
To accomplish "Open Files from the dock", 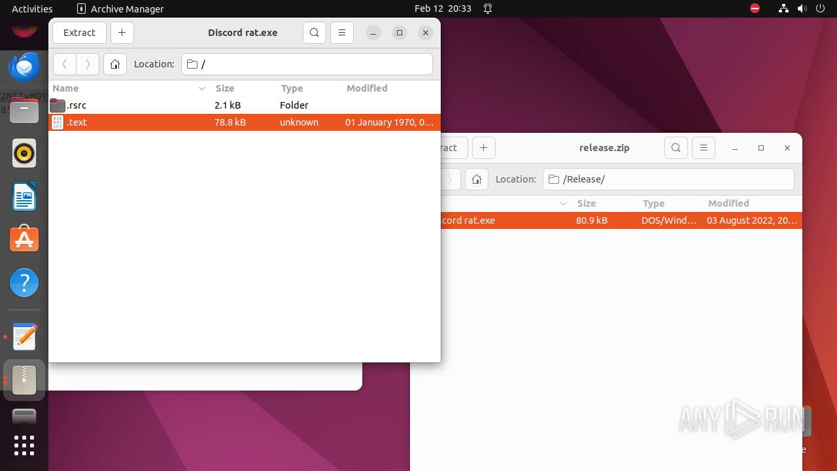I will (24, 110).
